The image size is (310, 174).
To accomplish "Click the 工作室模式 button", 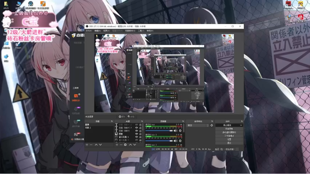I will tap(229, 136).
